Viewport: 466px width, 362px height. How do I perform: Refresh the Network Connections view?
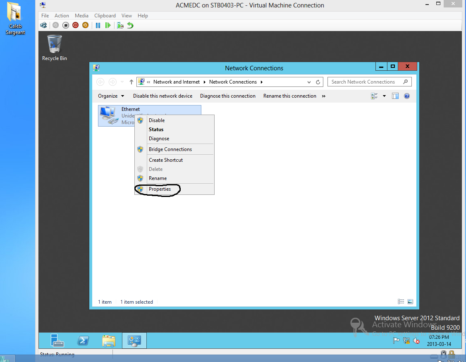pos(318,82)
